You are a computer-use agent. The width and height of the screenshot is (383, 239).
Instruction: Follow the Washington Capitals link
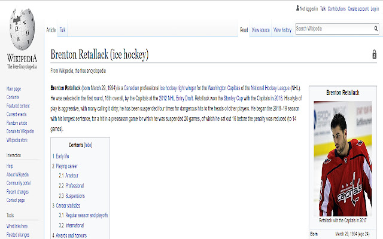[224, 88]
